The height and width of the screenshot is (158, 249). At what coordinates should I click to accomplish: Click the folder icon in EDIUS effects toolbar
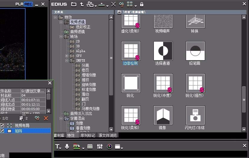[74, 4]
